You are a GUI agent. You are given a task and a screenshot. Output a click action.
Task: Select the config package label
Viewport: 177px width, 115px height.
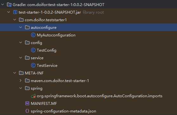pos(36,43)
